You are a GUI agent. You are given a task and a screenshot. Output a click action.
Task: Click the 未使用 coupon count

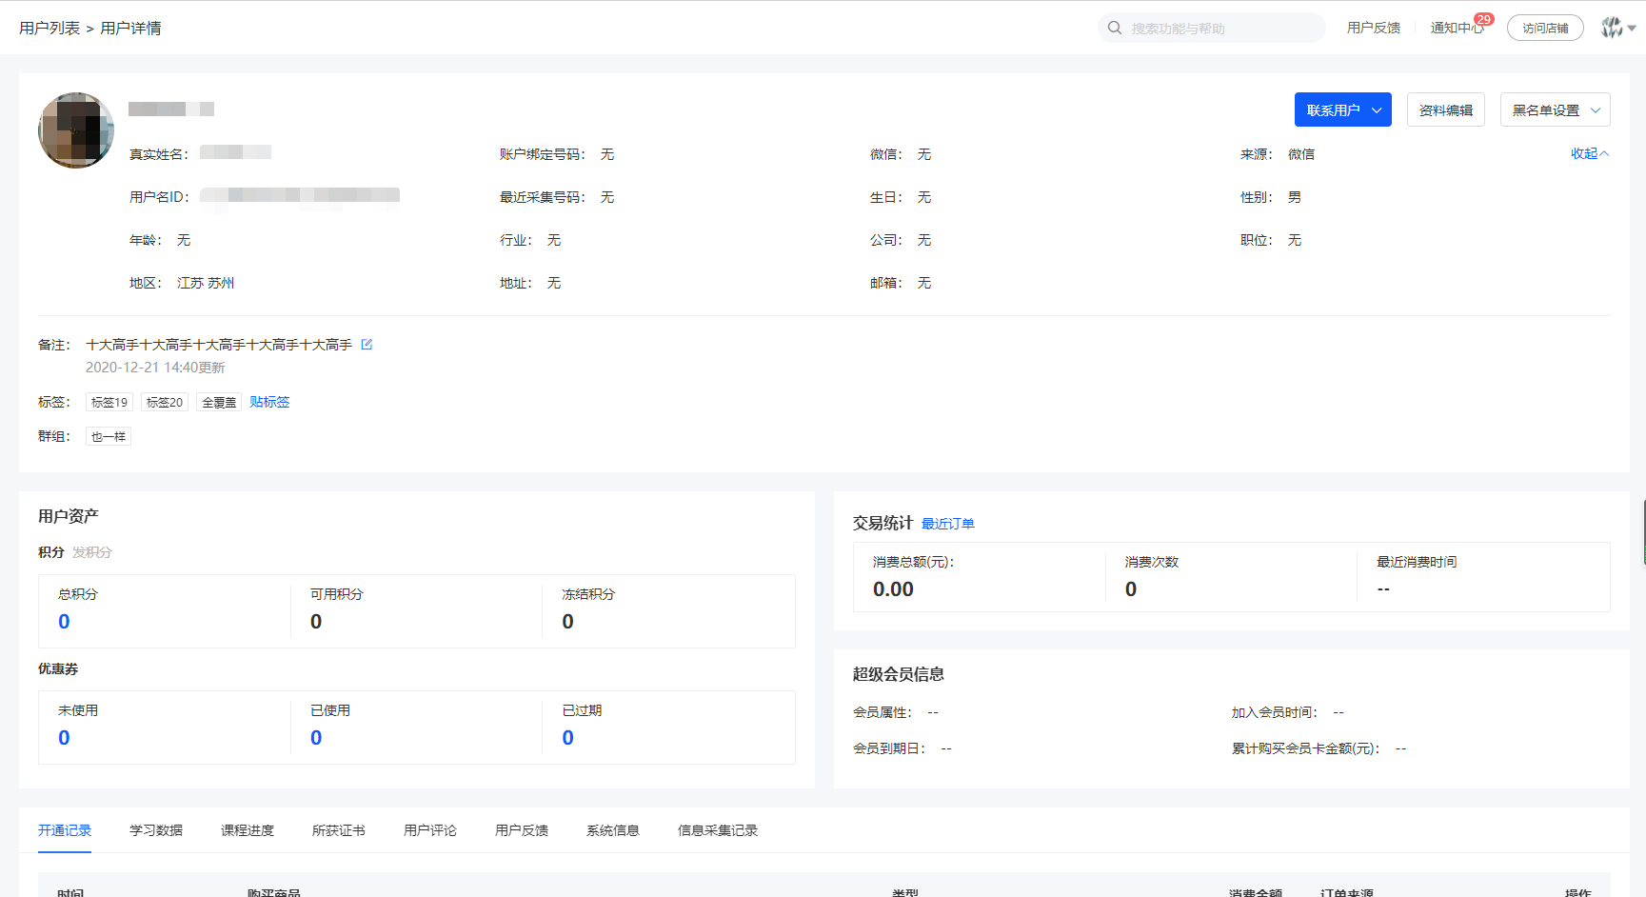click(64, 737)
